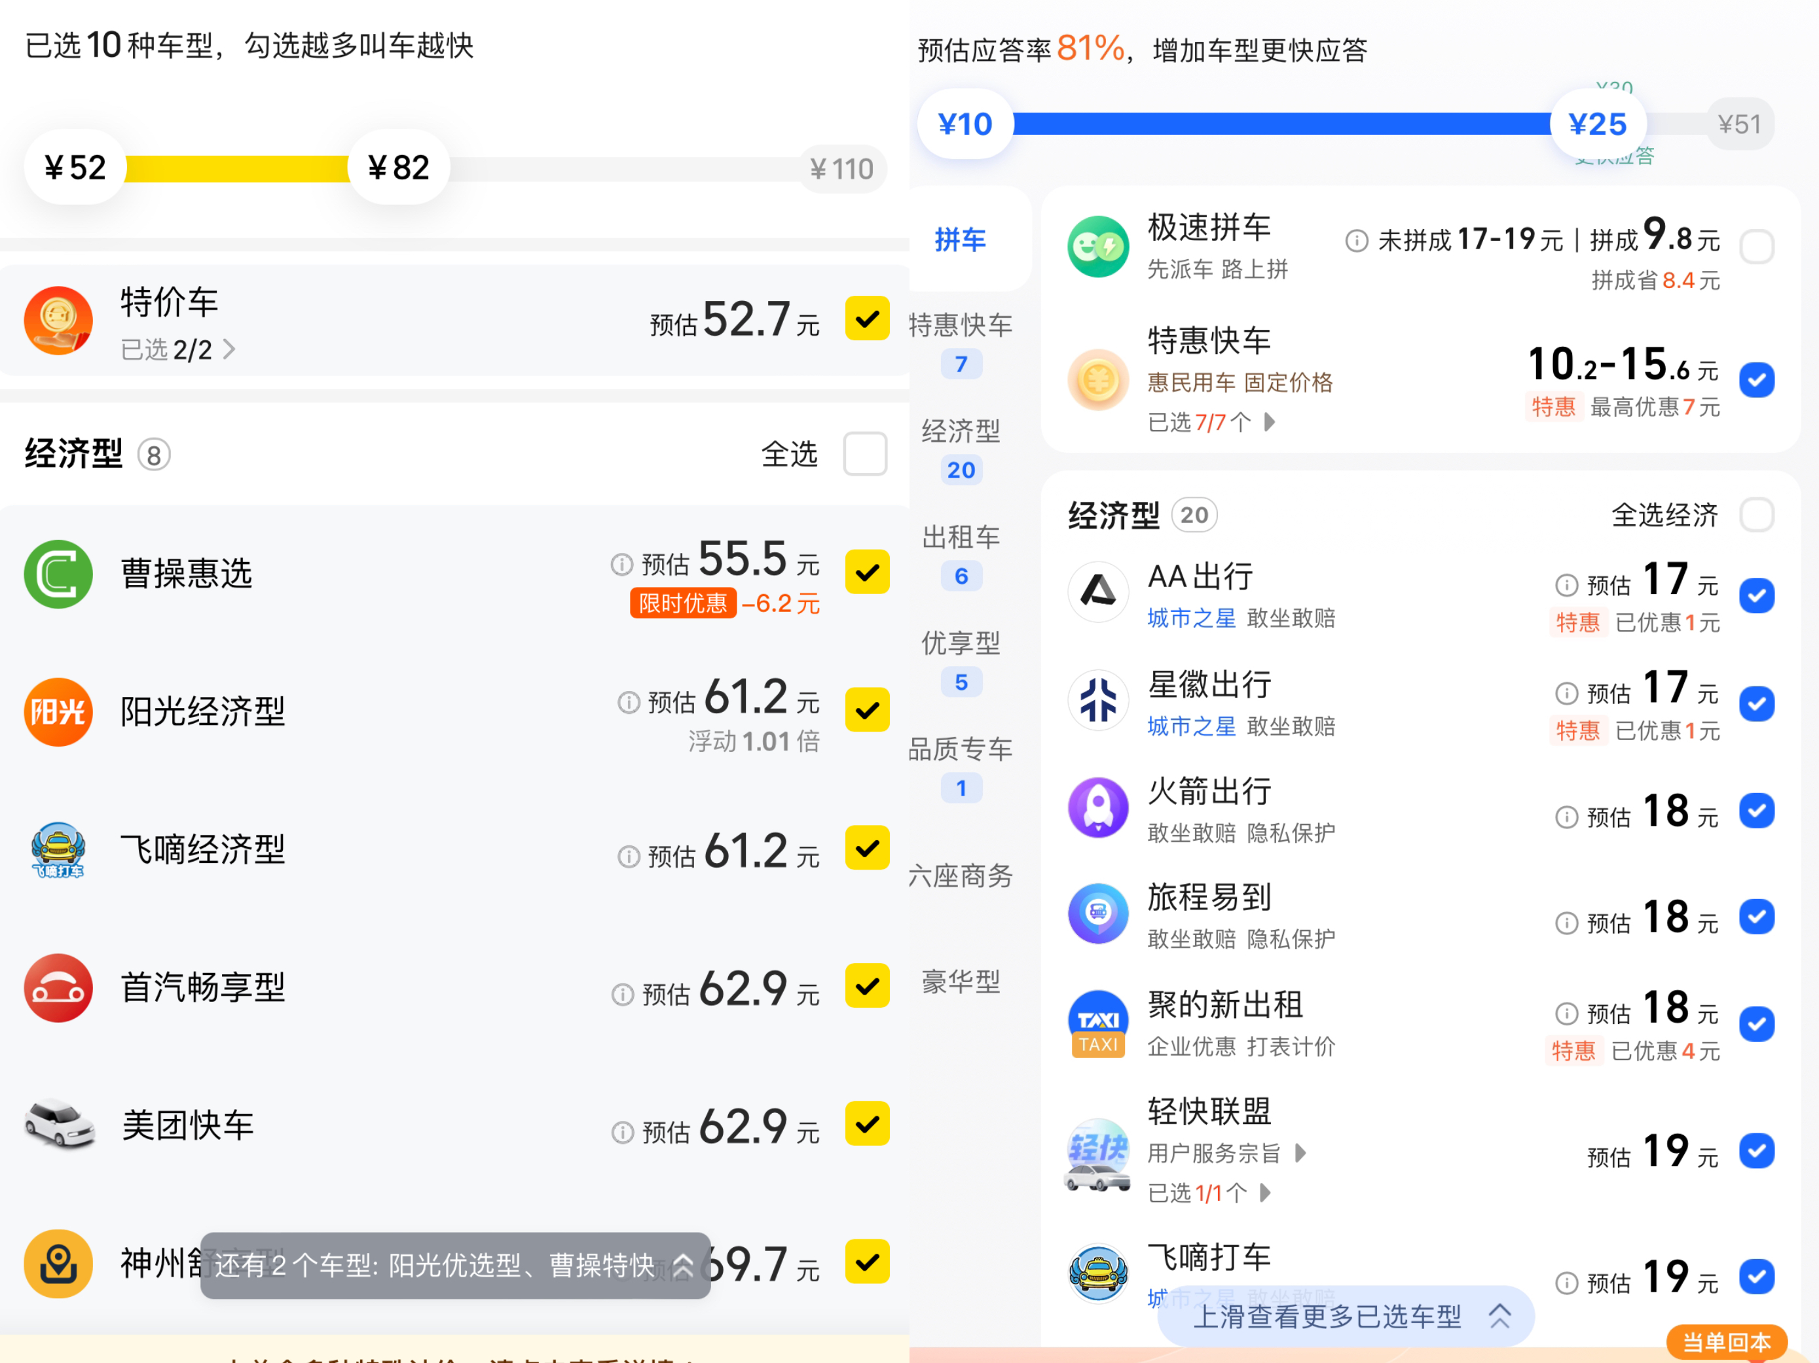This screenshot has width=1819, height=1363.
Task: Expand 特价车 已选 2/2 chevron
Action: click(229, 350)
